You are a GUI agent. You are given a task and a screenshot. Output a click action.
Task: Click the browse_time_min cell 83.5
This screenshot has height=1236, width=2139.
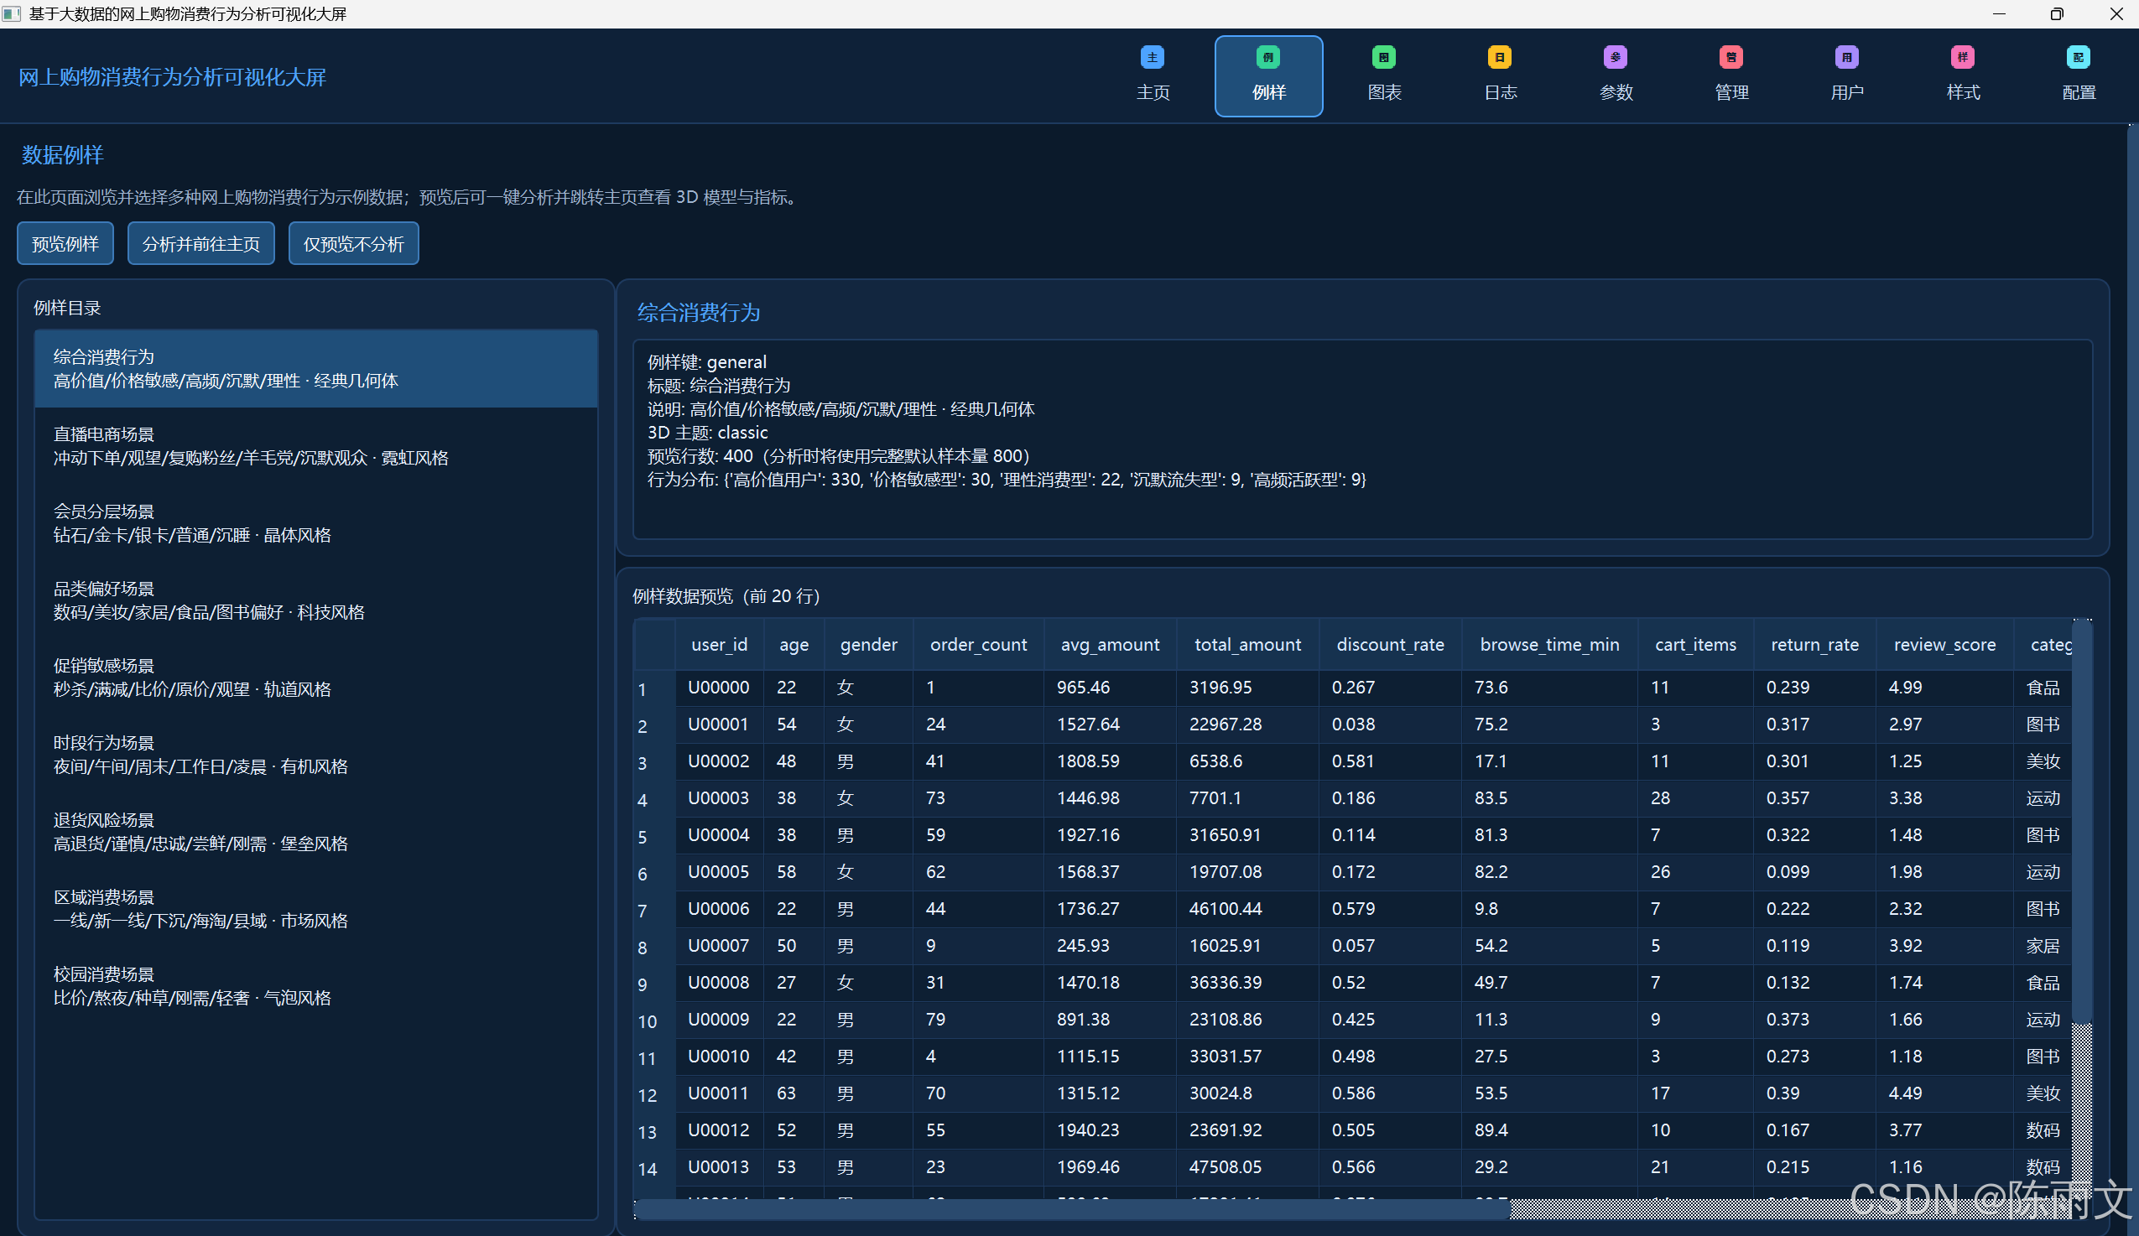(1550, 798)
